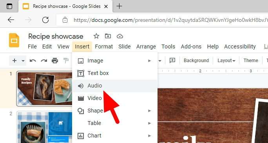
Task: Click the Add comment icon
Action: pyautogui.click(x=172, y=60)
